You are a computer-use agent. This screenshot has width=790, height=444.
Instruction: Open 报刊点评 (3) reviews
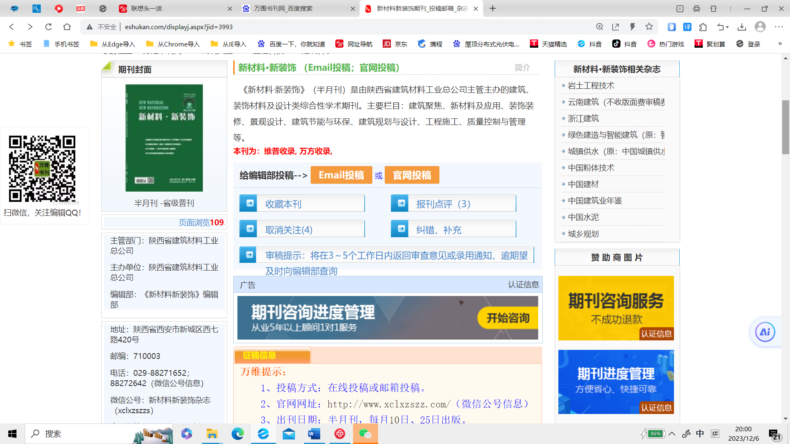tap(443, 204)
